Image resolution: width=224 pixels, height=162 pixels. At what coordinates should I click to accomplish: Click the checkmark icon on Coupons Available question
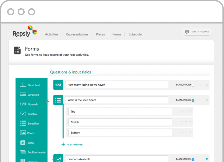[x=58, y=159]
